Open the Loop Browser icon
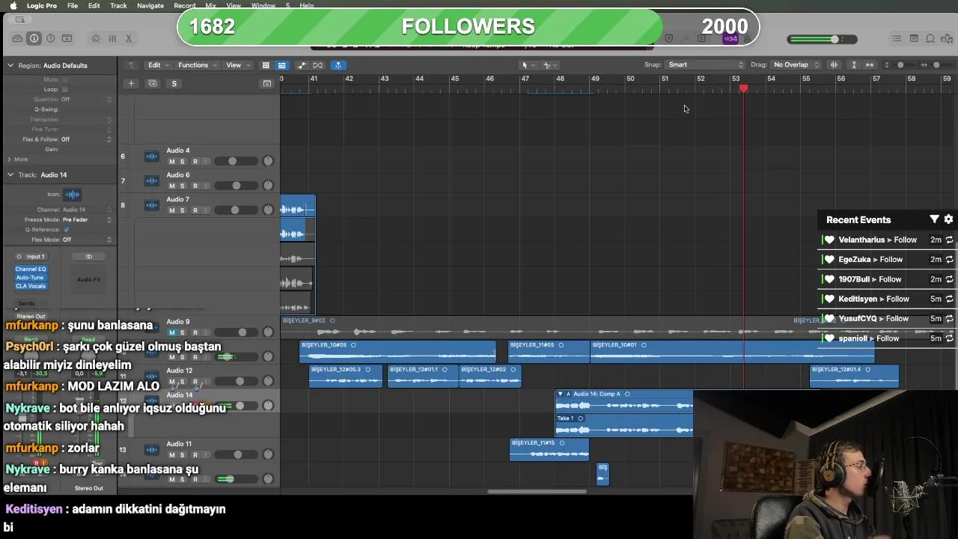This screenshot has height=539, width=958. pyautogui.click(x=930, y=38)
